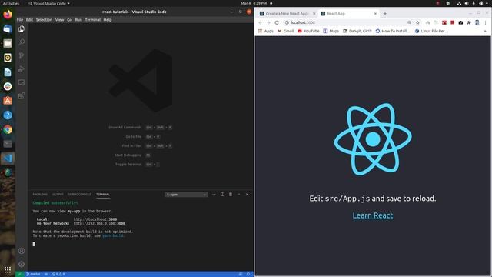Open the Visual Studio Code app menu in top bar
492x277 pixels.
pyautogui.click(x=49, y=3)
